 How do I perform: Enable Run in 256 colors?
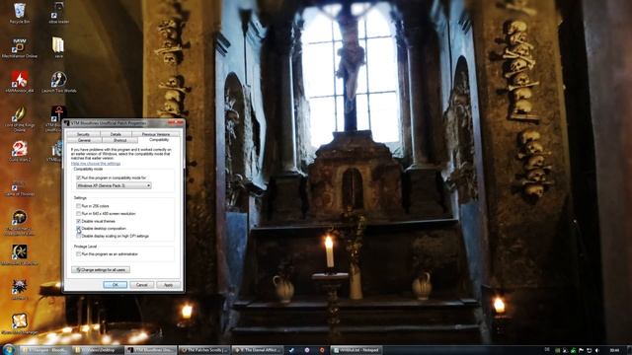click(x=79, y=206)
